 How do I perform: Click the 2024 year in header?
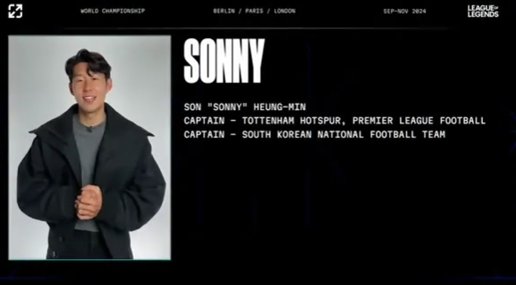click(419, 11)
